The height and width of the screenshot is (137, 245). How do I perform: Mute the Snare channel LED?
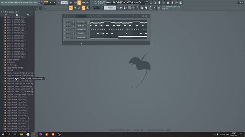65,33
